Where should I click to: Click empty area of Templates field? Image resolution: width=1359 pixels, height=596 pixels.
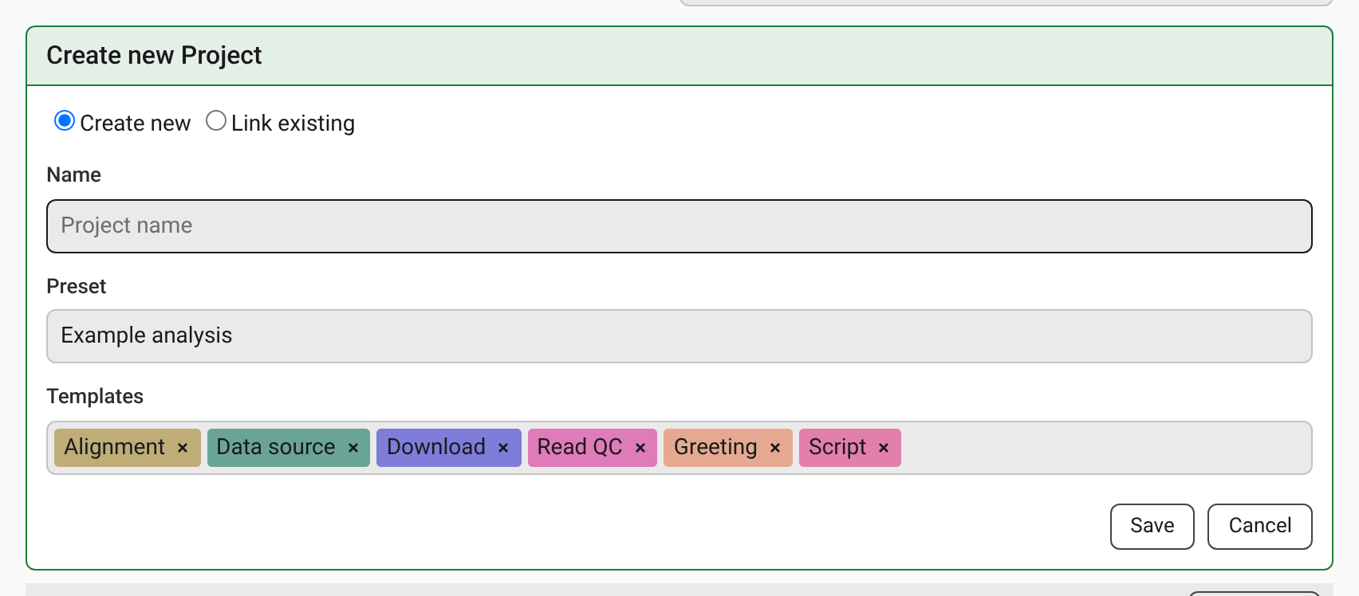coord(1105,448)
